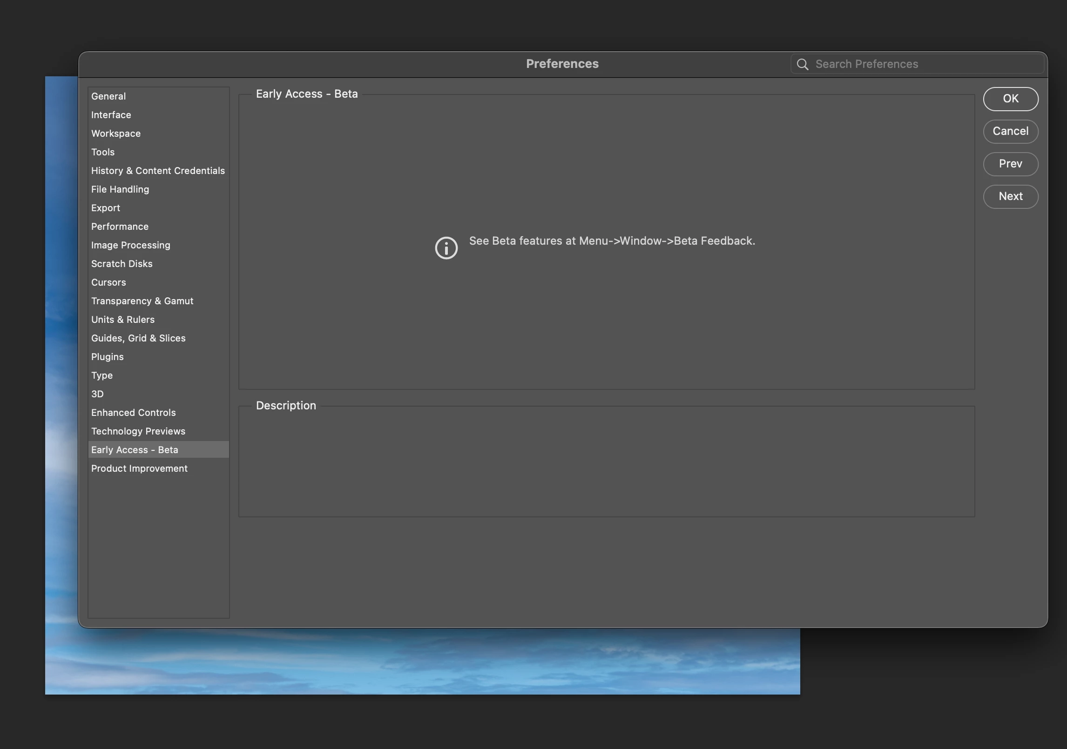
Task: Open Technology Previews preferences
Action: (x=138, y=431)
